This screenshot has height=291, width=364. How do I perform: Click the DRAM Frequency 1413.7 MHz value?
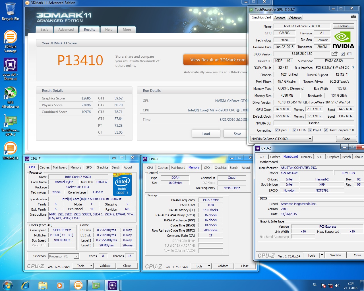(x=210, y=200)
